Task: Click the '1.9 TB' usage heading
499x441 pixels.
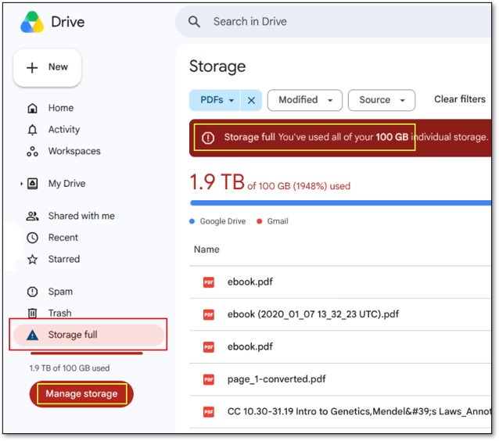Action: point(217,182)
